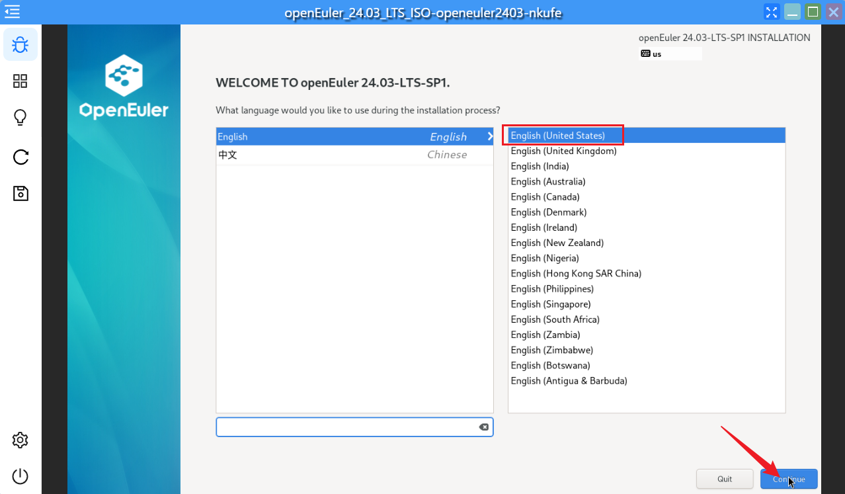This screenshot has height=494, width=845.
Task: Choose English (Zimbabwe) locale
Action: [647, 350]
